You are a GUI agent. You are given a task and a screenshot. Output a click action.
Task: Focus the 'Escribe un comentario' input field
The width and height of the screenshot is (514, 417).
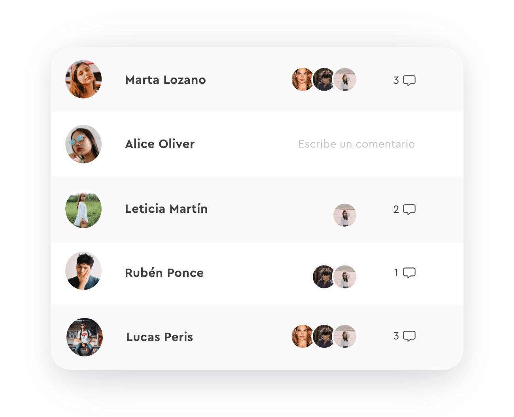coord(357,144)
